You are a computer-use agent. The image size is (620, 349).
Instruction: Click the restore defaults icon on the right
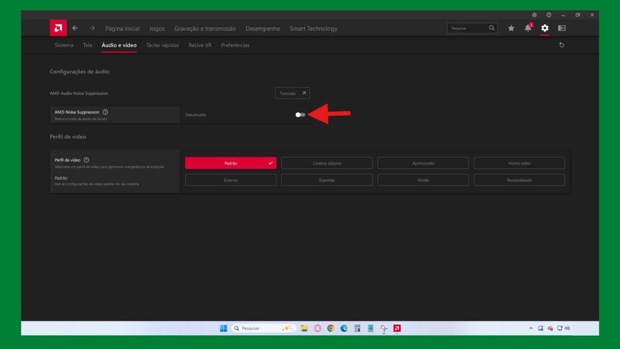click(x=562, y=45)
